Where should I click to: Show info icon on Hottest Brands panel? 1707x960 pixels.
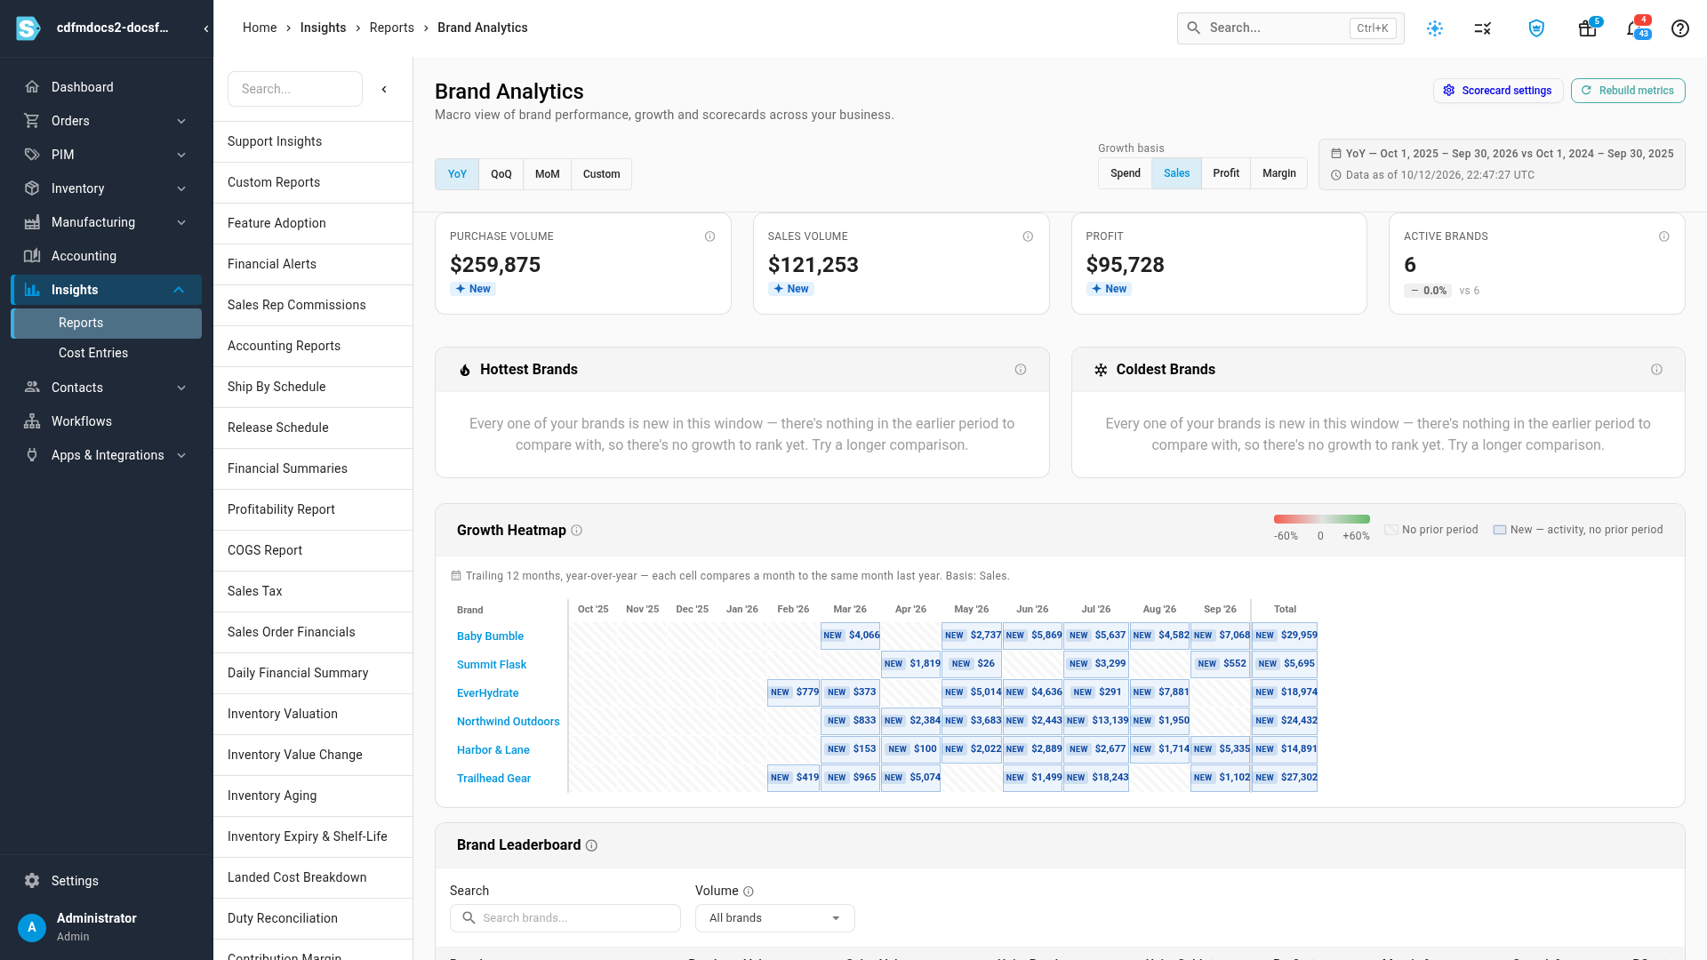[x=1021, y=370]
